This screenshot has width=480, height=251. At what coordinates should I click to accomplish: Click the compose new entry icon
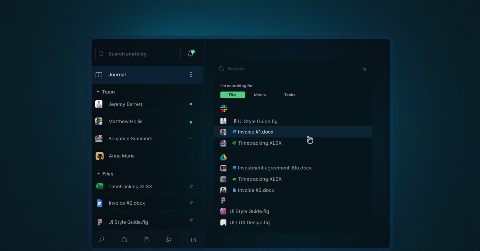[193, 239]
